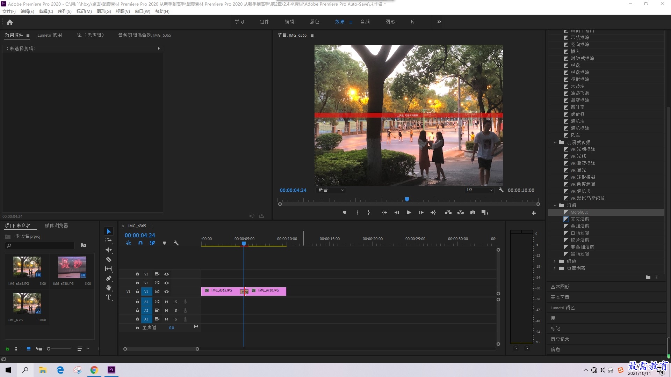Click the timeline playhead marker
The width and height of the screenshot is (671, 377).
pyautogui.click(x=244, y=244)
